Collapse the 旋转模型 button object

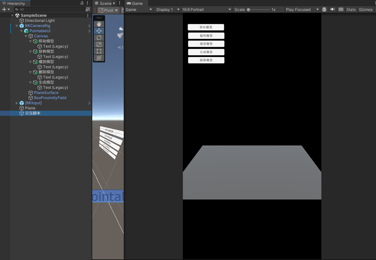point(30,51)
